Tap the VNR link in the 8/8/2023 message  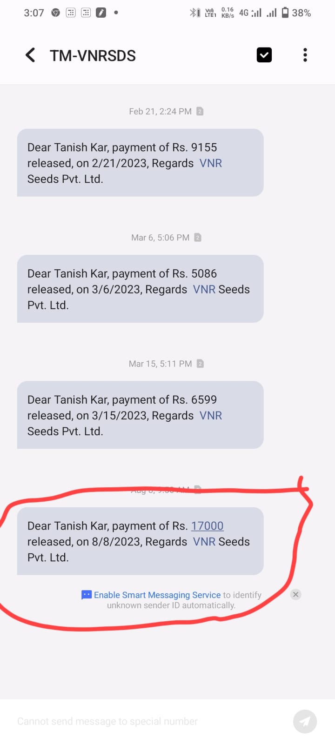[204, 542]
